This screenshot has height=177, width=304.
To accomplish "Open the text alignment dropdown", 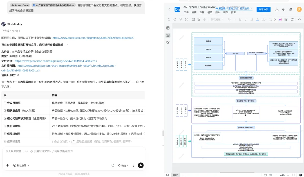I will tap(264, 19).
